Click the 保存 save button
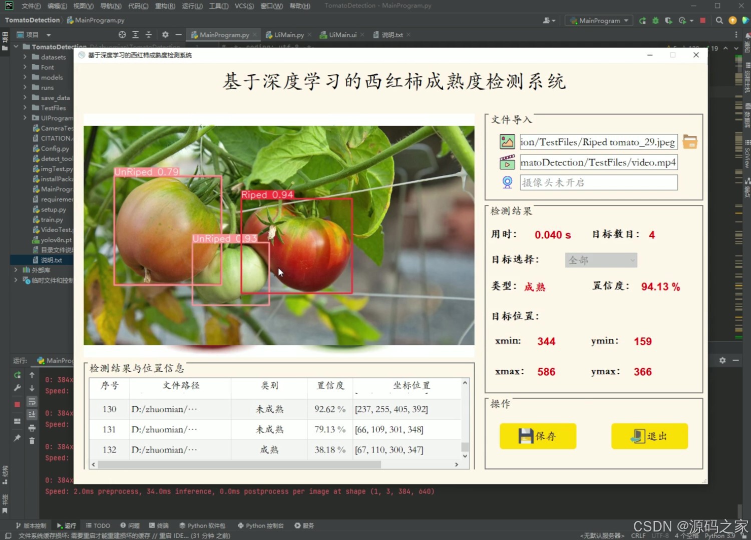This screenshot has width=751, height=540. (537, 435)
